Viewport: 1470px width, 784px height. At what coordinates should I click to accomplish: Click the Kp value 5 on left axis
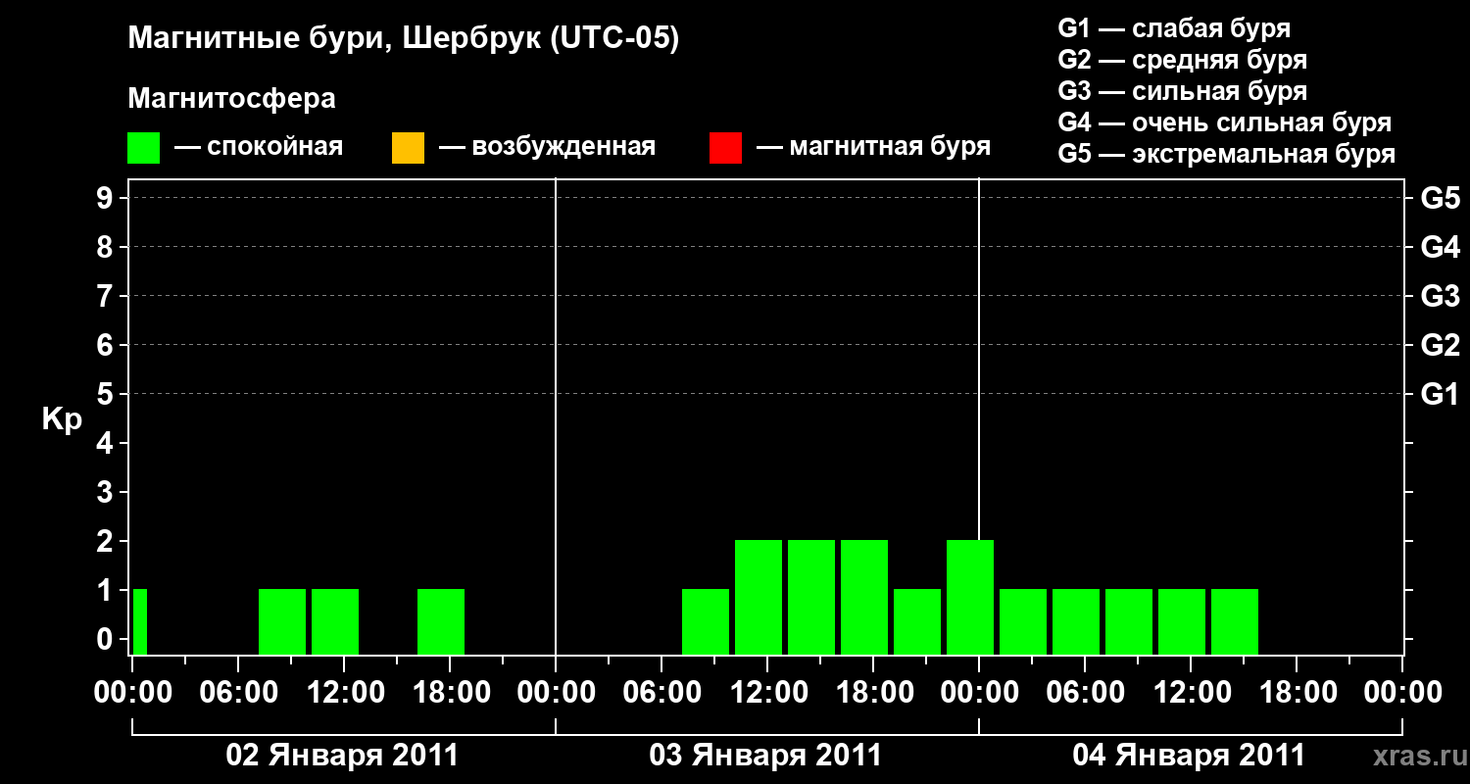point(107,394)
